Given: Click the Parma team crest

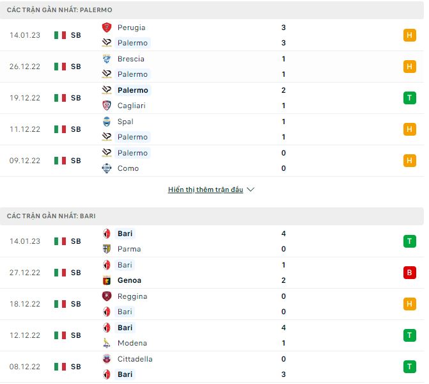Looking at the screenshot, I should click(x=107, y=249).
